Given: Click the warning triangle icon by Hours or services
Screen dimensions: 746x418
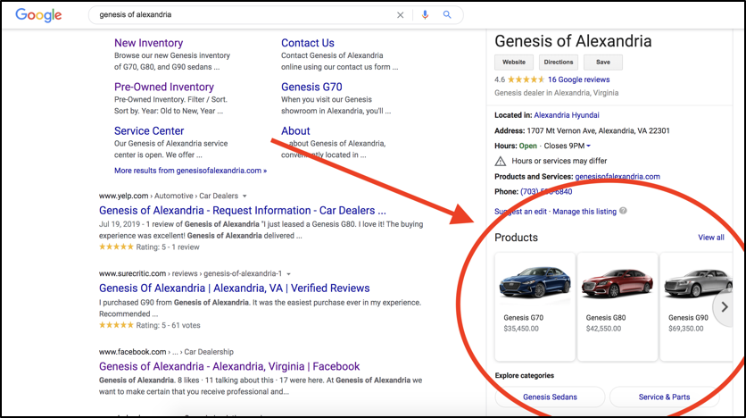Looking at the screenshot, I should point(501,161).
